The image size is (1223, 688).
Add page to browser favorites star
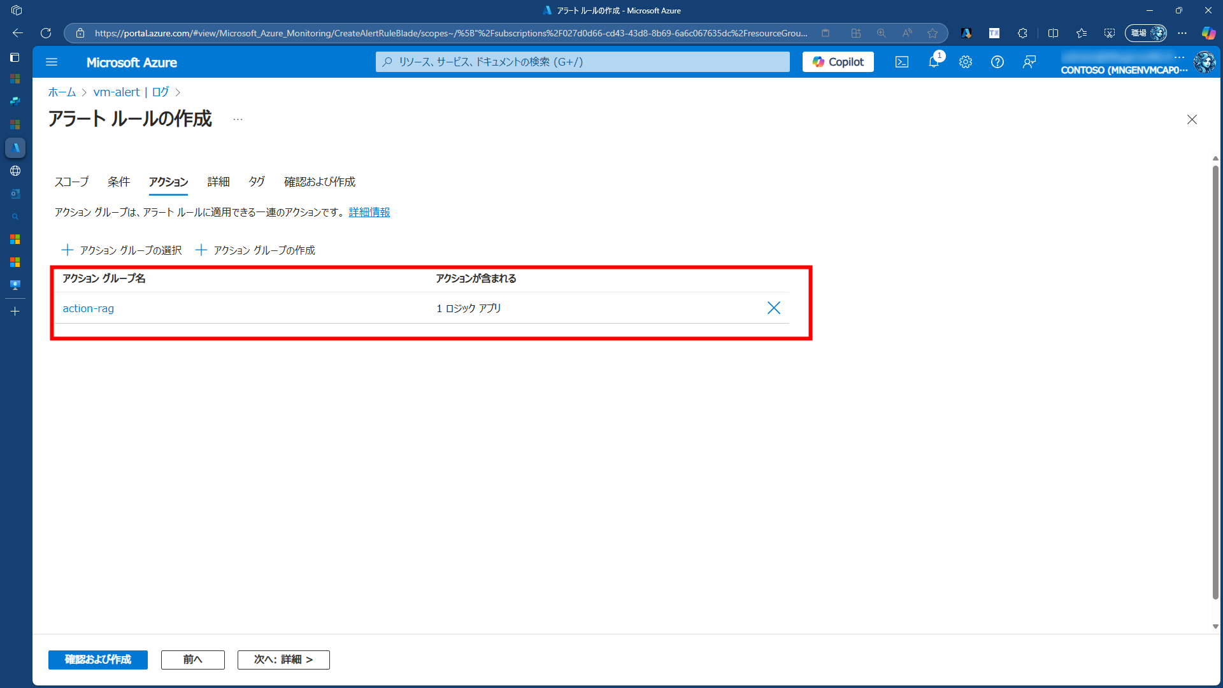coord(933,33)
